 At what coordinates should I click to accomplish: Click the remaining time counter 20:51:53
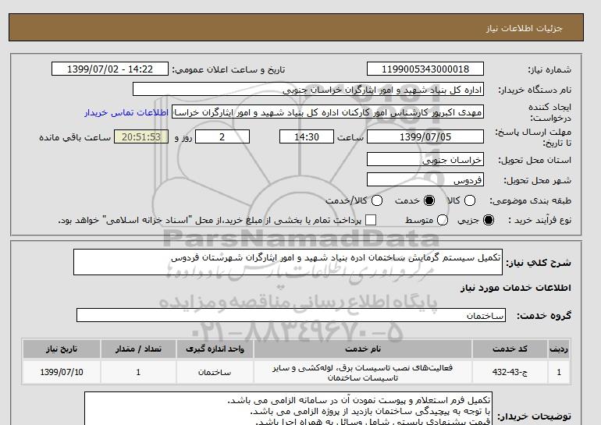(141, 136)
